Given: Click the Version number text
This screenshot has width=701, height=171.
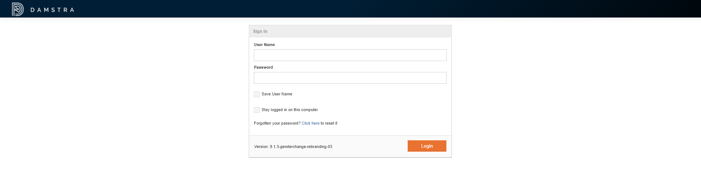Looking at the screenshot, I should [293, 147].
